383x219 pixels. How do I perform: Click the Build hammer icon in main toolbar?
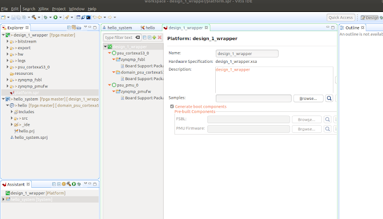click(x=34, y=17)
